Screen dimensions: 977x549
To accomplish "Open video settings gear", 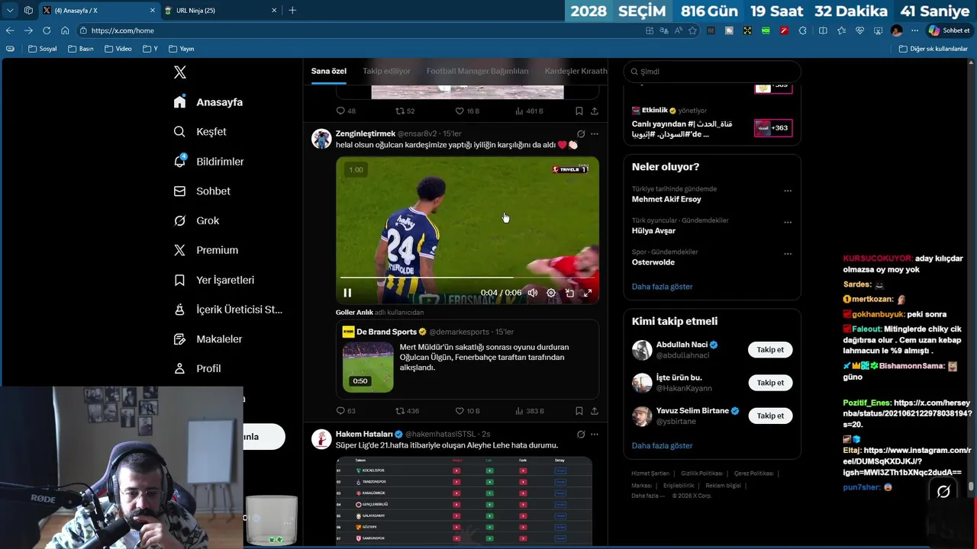I will (551, 293).
